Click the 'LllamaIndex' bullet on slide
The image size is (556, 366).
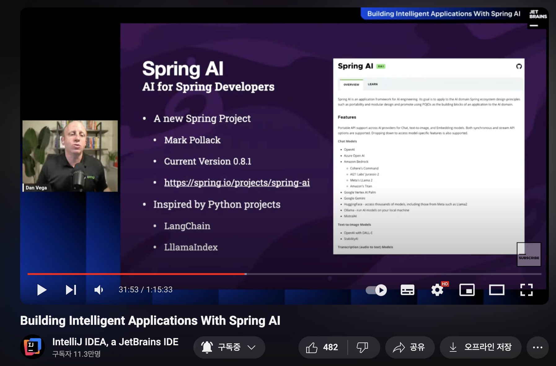(x=191, y=247)
